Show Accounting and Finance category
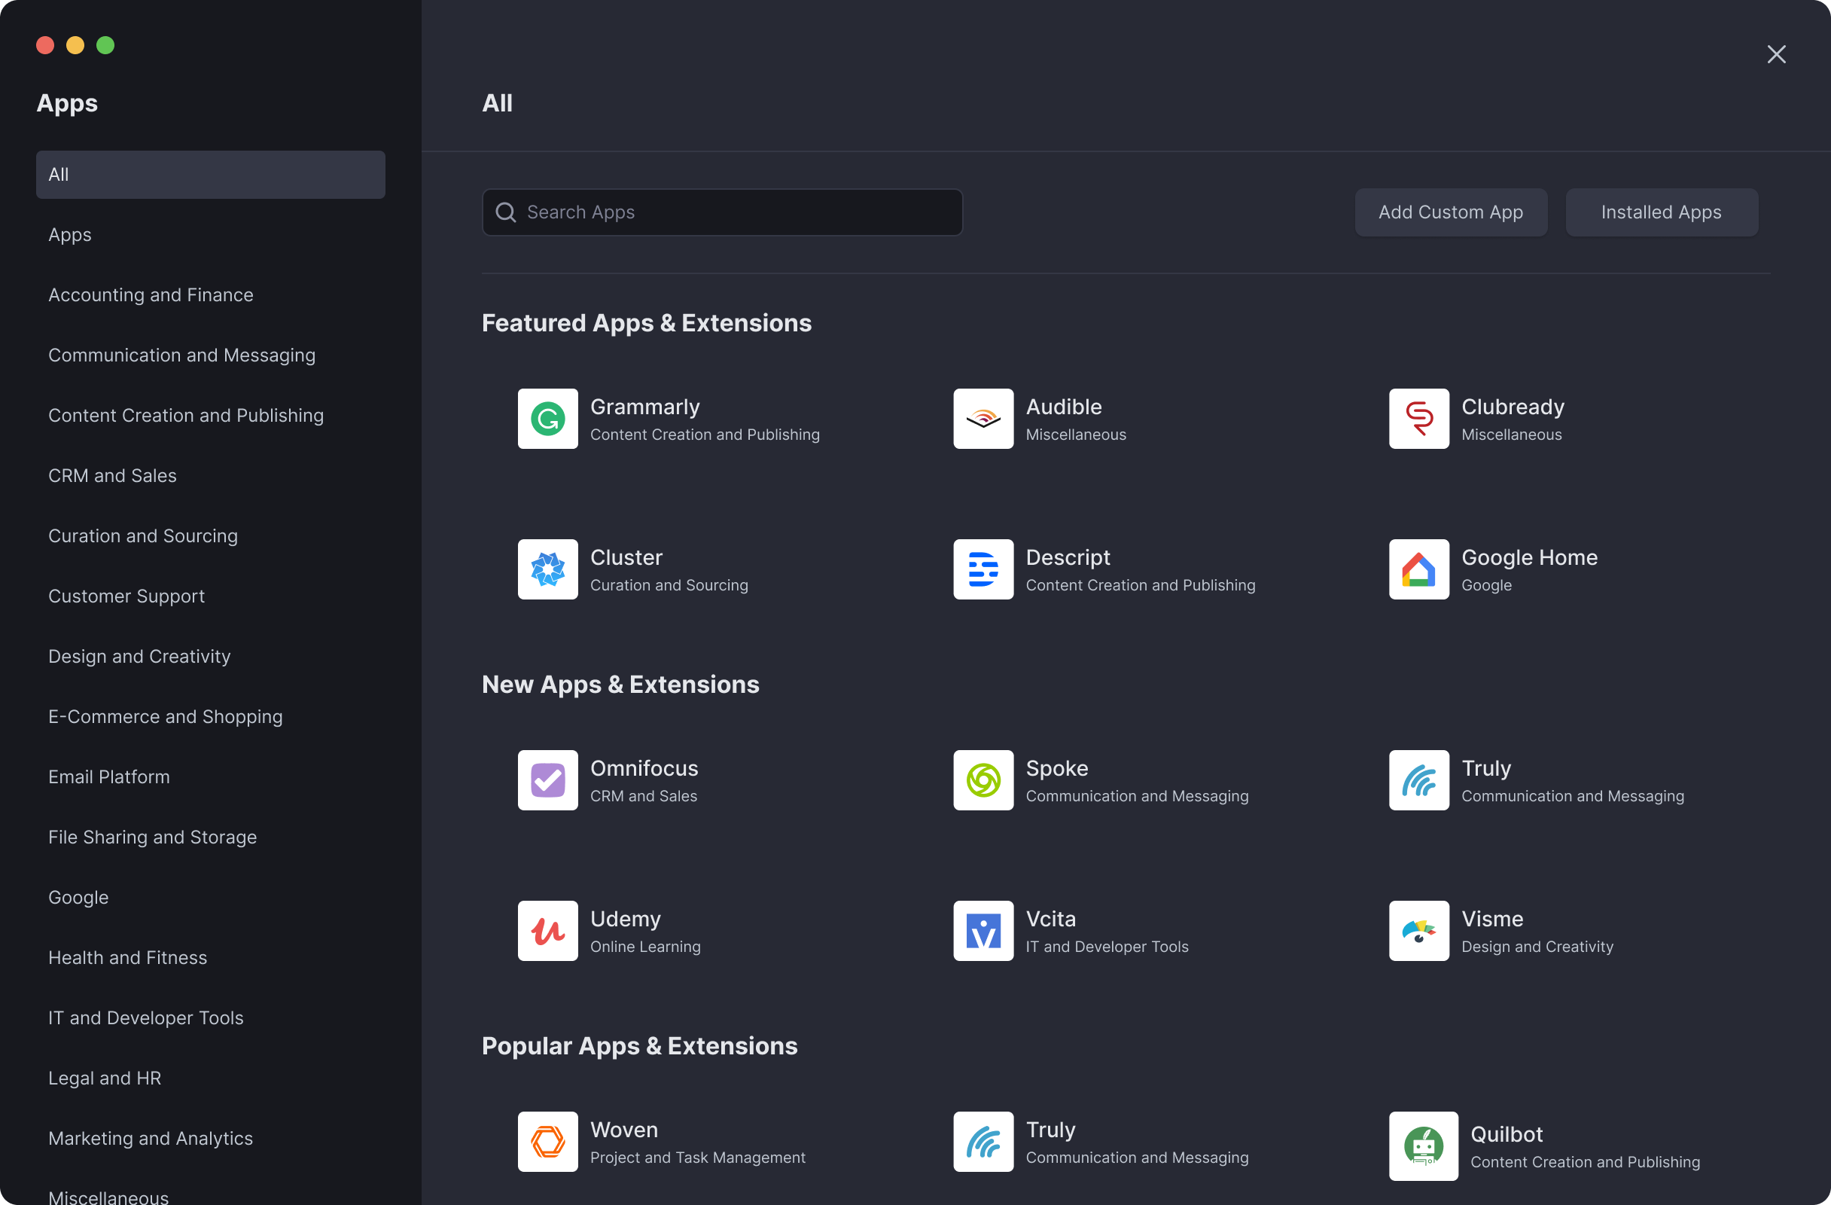The height and width of the screenshot is (1205, 1831). pyautogui.click(x=211, y=294)
